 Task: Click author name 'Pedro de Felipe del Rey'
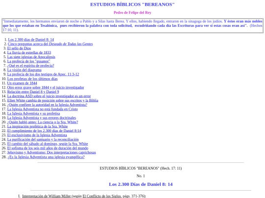click(x=132, y=13)
